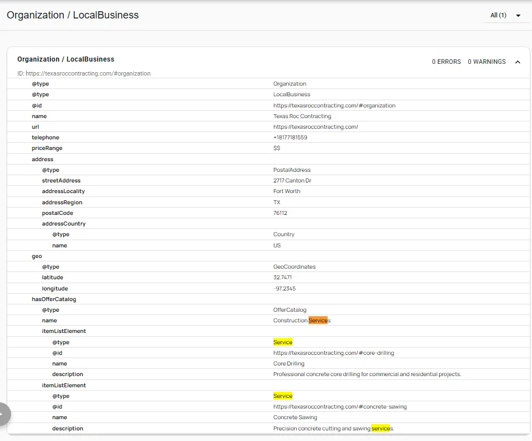Click the Construction Services catalog name
532x441 pixels.
pyautogui.click(x=302, y=320)
